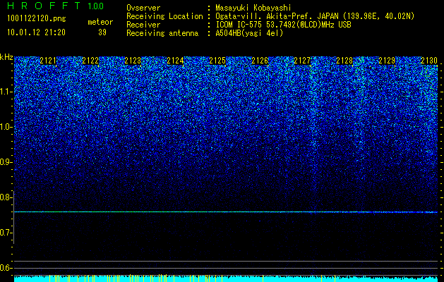Click the Receiving antenna label
The image size is (444, 282).
click(x=162, y=33)
